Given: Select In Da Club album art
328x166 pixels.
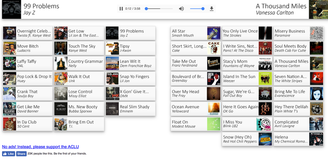Looking at the screenshot, I should click(x=9, y=124).
